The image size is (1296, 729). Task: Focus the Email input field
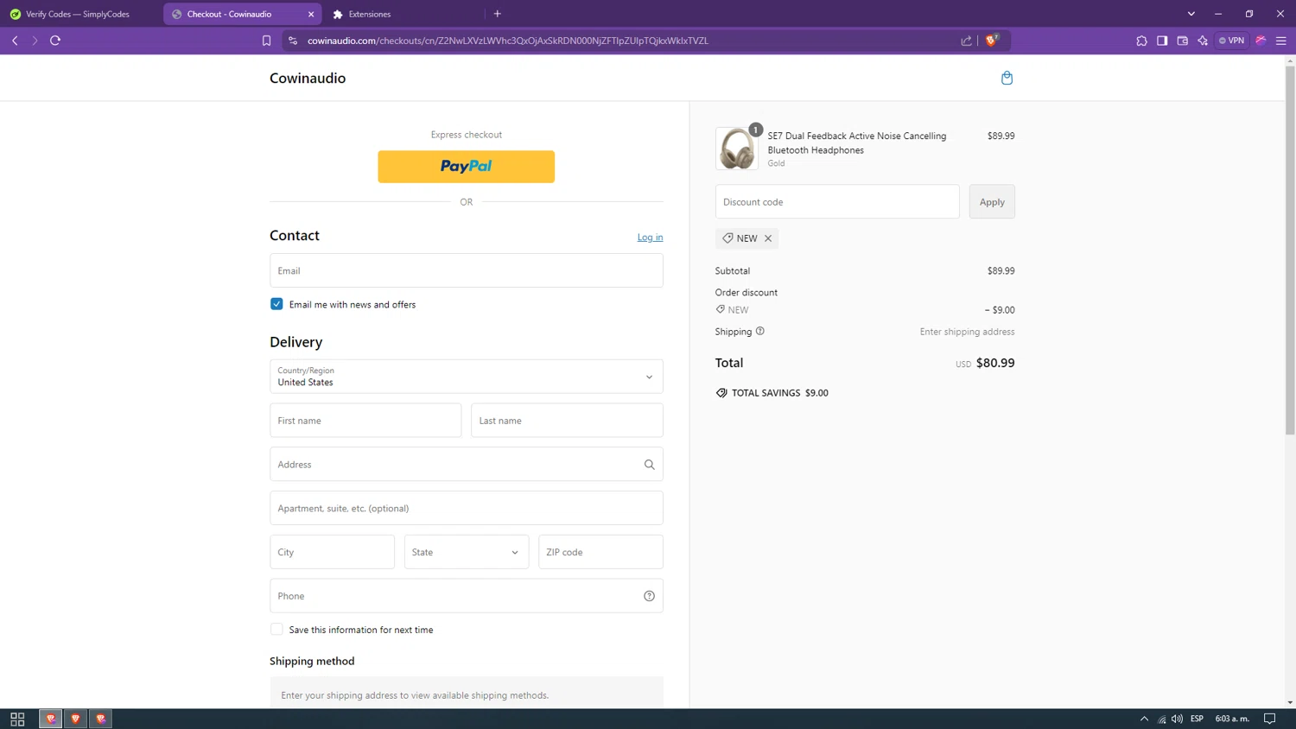pos(467,270)
